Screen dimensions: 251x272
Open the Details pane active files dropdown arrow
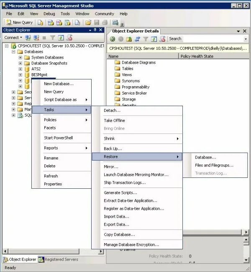click(238, 31)
